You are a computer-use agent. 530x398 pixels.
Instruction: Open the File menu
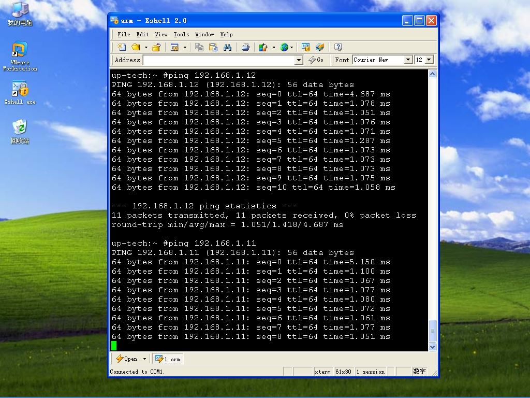click(x=124, y=34)
